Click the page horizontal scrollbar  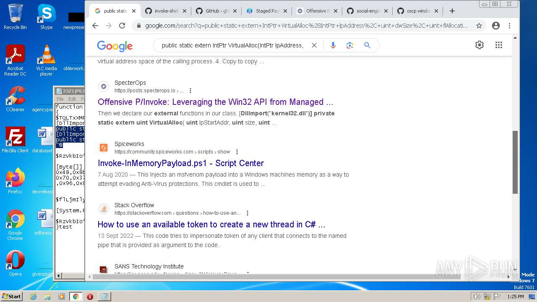(276, 277)
